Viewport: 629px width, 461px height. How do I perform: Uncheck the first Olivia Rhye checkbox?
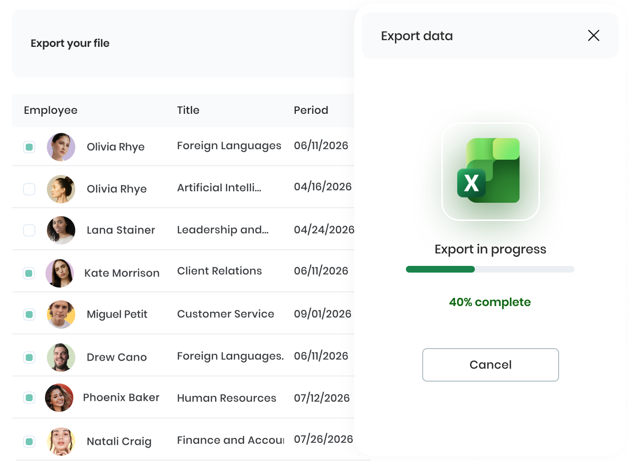coord(29,147)
